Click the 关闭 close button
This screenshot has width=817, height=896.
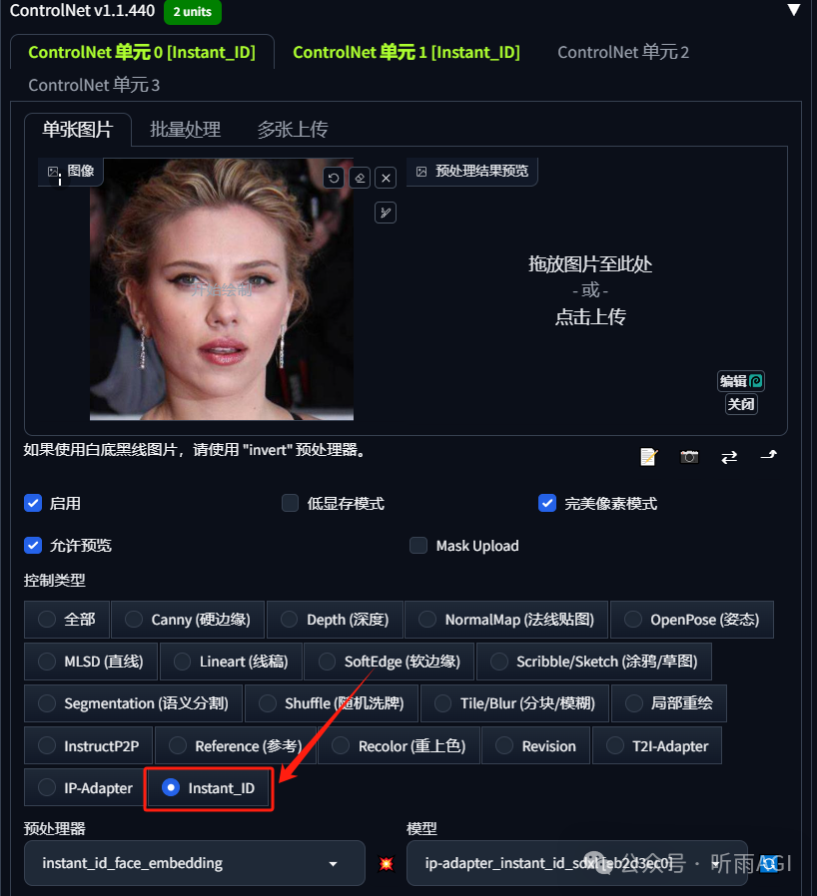pyautogui.click(x=741, y=404)
